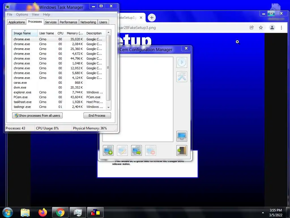Viewport: 290px width, 218px height.
Task: Add new machine configuration in PCem
Action: (108, 150)
